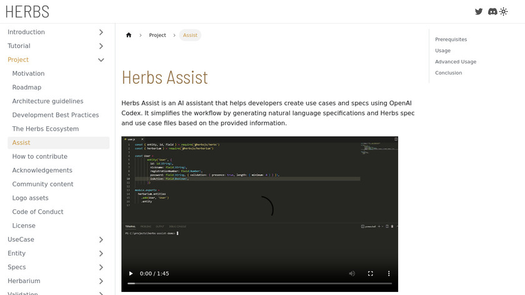The height and width of the screenshot is (295, 525).
Task: Click the Project breadcrumb link
Action: 157,35
